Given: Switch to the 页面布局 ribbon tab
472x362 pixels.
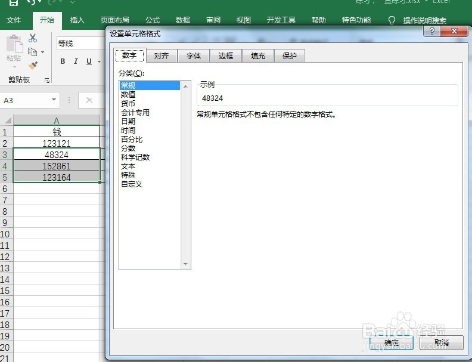Looking at the screenshot, I should 114,20.
